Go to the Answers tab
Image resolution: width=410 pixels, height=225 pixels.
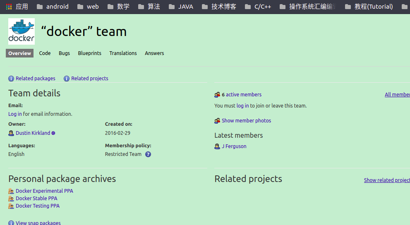pyautogui.click(x=154, y=53)
